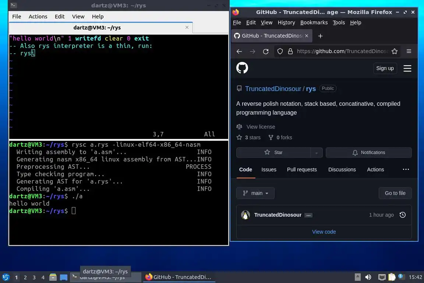Image resolution: width=424 pixels, height=283 pixels.
Task: Select the Issues tab
Action: pos(269,170)
